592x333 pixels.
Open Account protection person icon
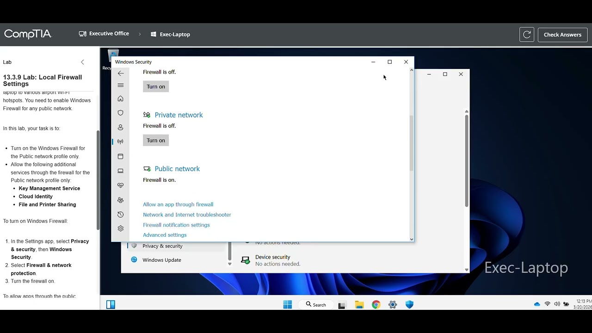[120, 127]
